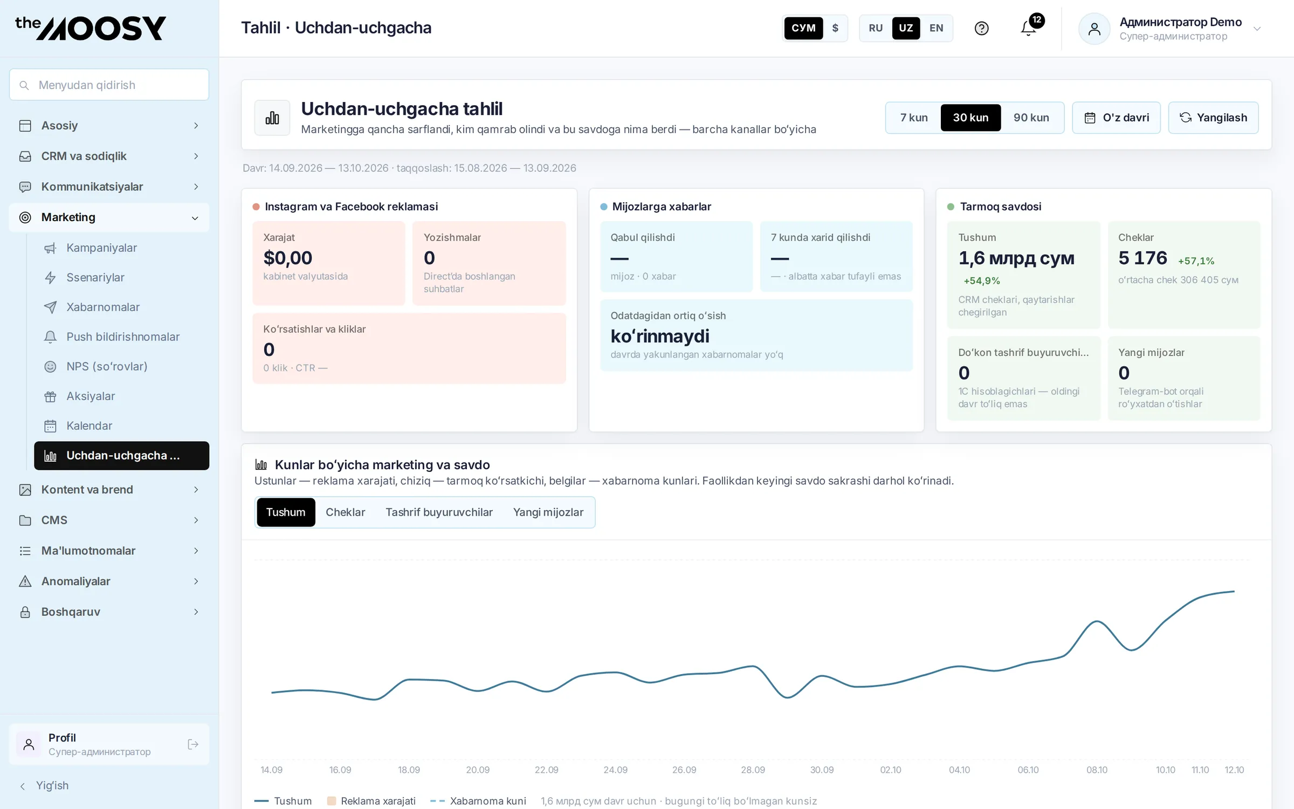
Task: Expand Kommunikatsiyalar section
Action: tap(109, 187)
